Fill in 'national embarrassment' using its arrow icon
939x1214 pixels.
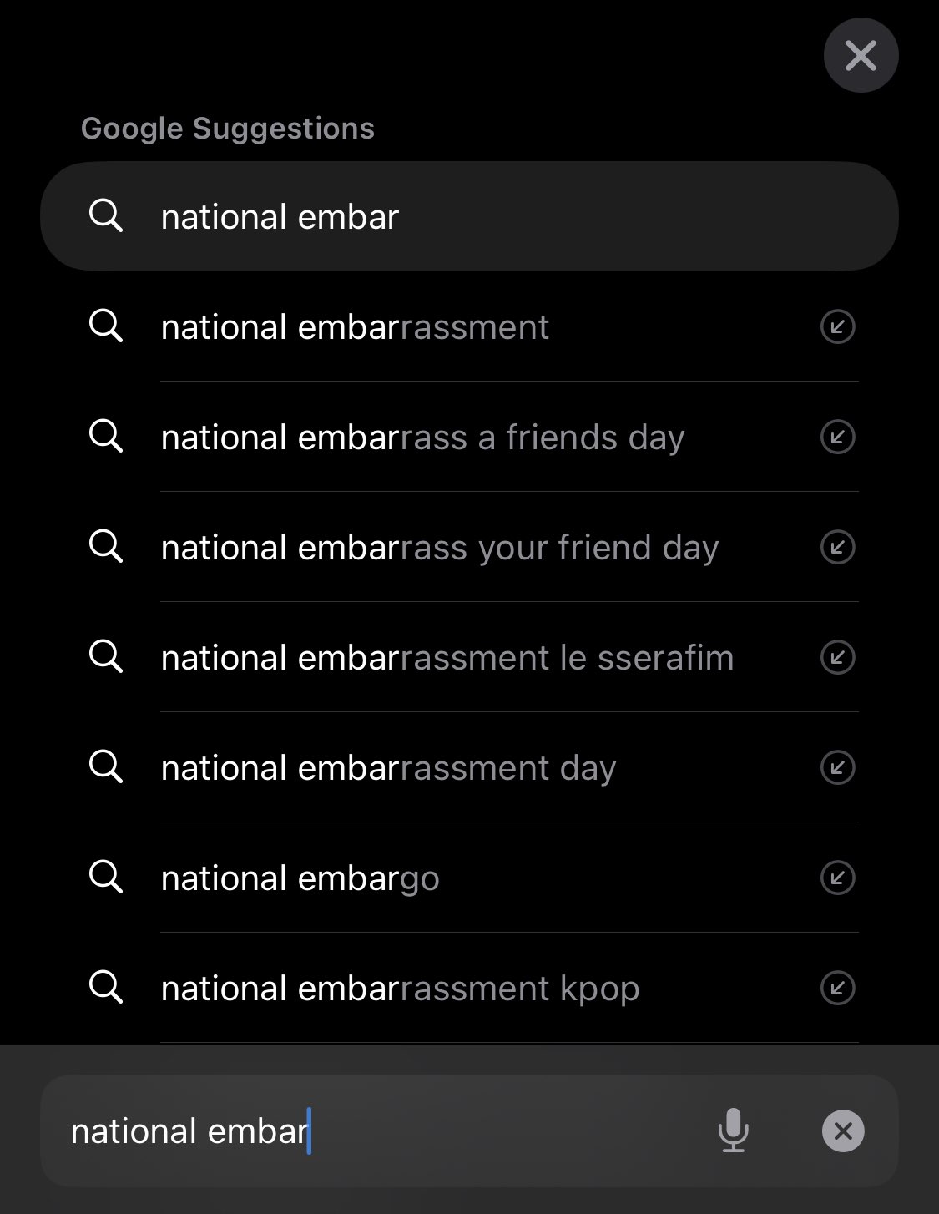pos(837,326)
